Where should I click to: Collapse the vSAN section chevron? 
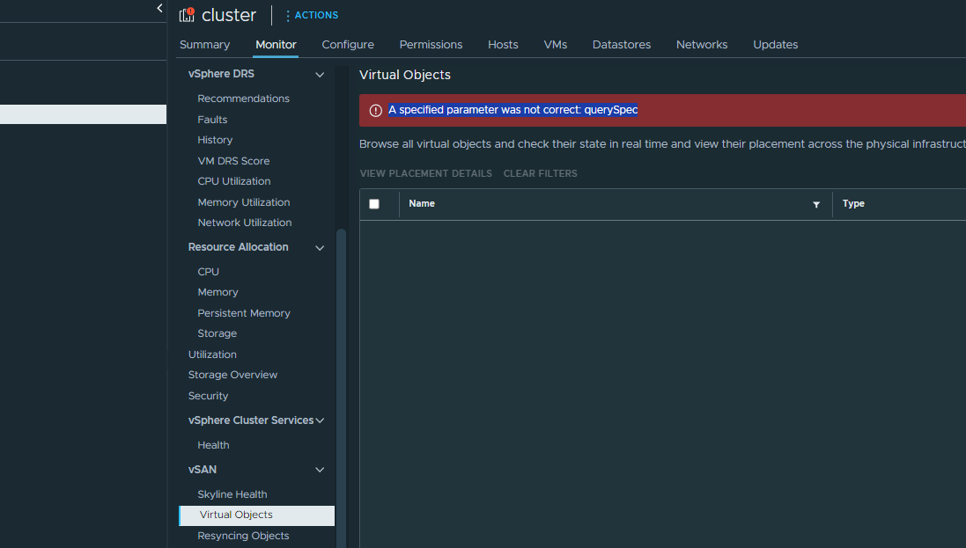tap(320, 469)
